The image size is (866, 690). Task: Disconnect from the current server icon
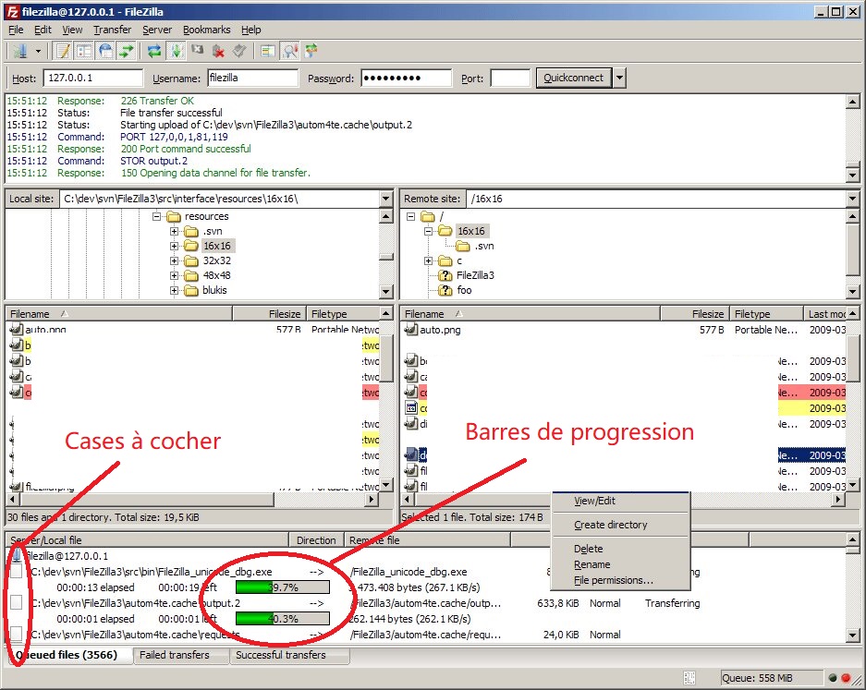[x=219, y=52]
